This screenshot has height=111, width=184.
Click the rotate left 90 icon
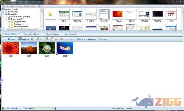click(x=39, y=39)
